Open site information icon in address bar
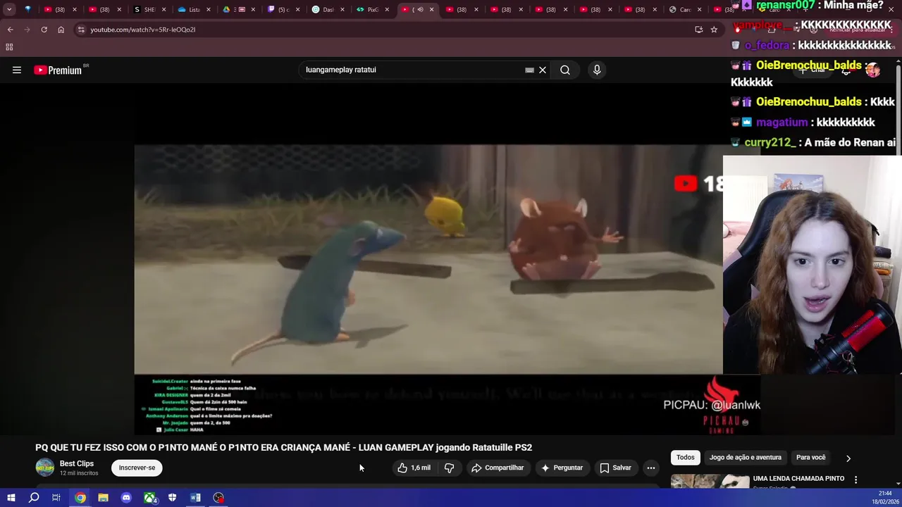The height and width of the screenshot is (507, 902). pyautogui.click(x=81, y=30)
